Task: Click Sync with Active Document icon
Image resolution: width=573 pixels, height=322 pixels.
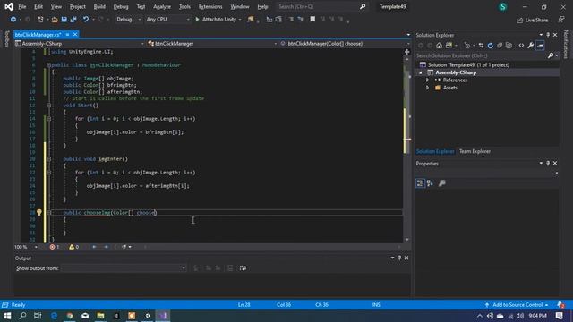Action: pos(481,46)
